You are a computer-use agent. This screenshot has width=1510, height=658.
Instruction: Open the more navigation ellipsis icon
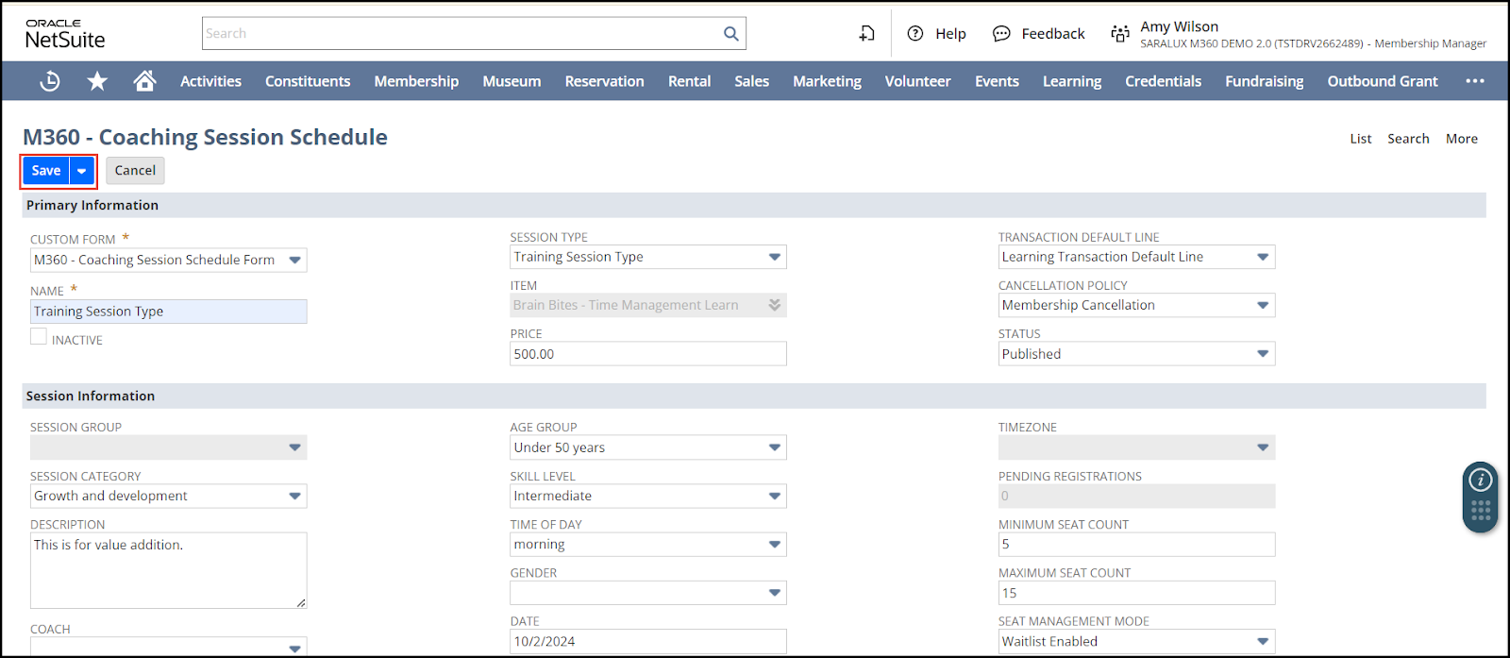(1474, 81)
